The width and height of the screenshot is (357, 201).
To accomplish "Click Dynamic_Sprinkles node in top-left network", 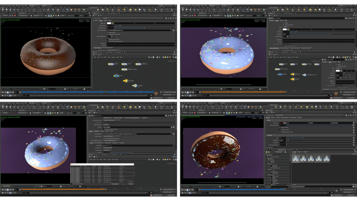I will (x=124, y=69).
